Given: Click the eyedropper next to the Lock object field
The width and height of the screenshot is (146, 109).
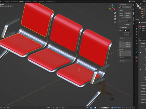Looking at the screenshot, I should coord(130,30).
